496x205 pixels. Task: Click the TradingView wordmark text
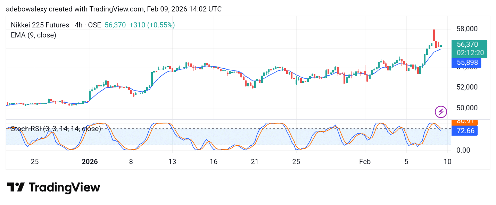[65, 187]
